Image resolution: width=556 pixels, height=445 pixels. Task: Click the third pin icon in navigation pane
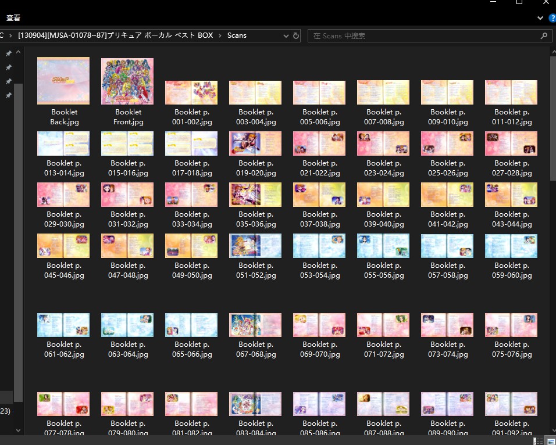click(9, 81)
